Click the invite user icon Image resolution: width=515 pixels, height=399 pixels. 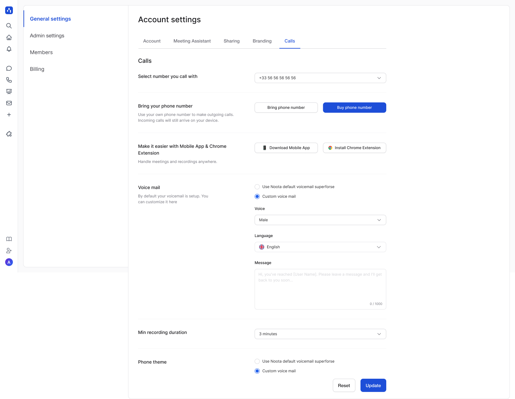coord(9,251)
